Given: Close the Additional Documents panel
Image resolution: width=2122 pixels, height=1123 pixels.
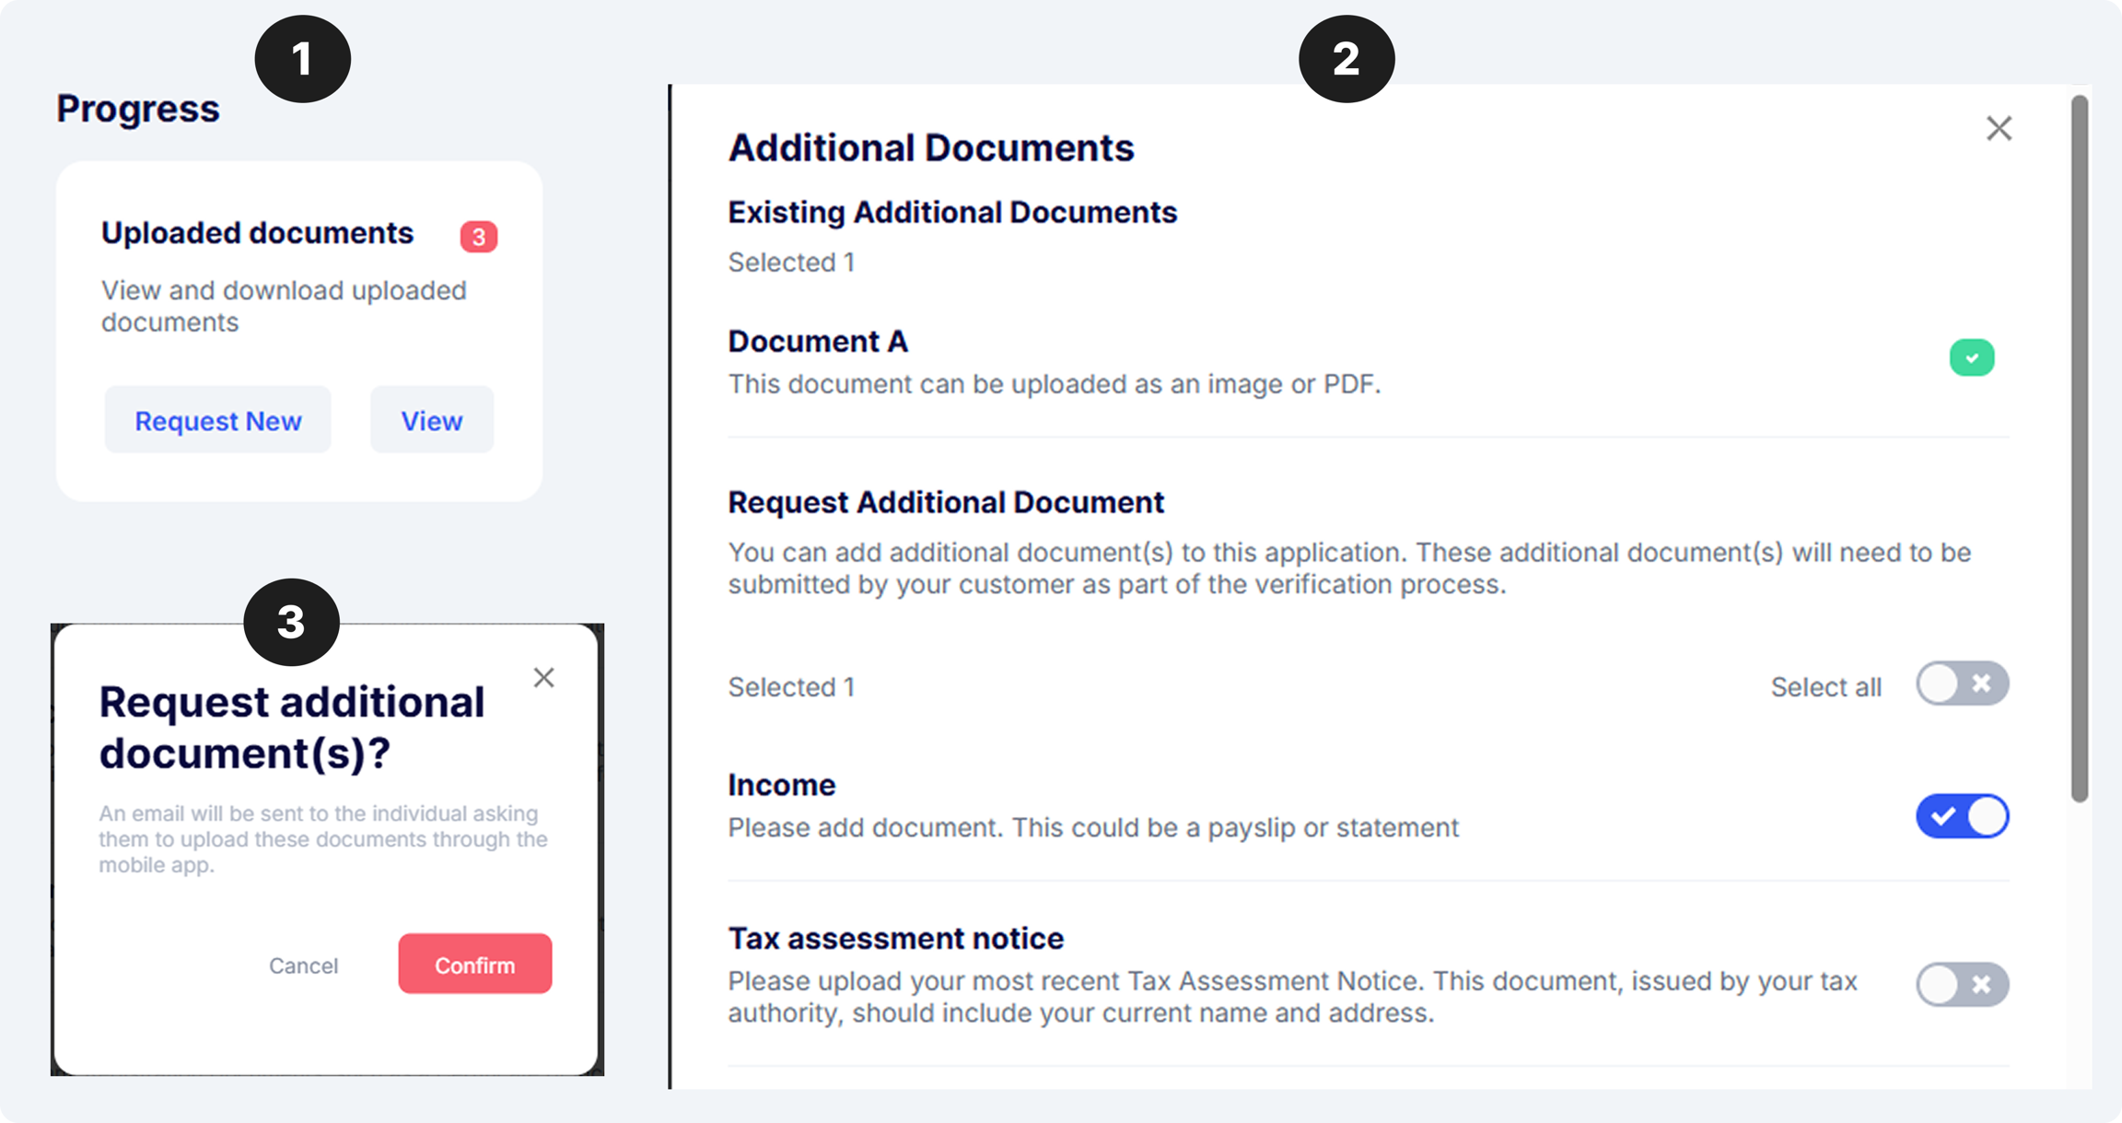Looking at the screenshot, I should coord(1999,128).
